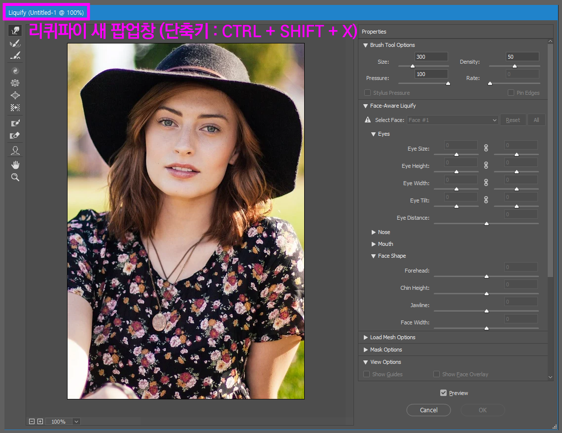
Task: Select the Hand tool
Action: pyautogui.click(x=15, y=165)
